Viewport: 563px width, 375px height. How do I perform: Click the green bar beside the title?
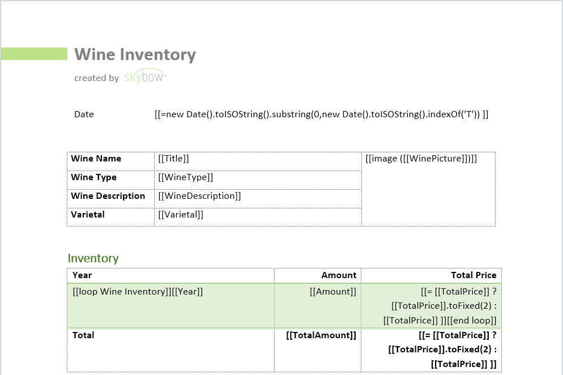pos(34,54)
